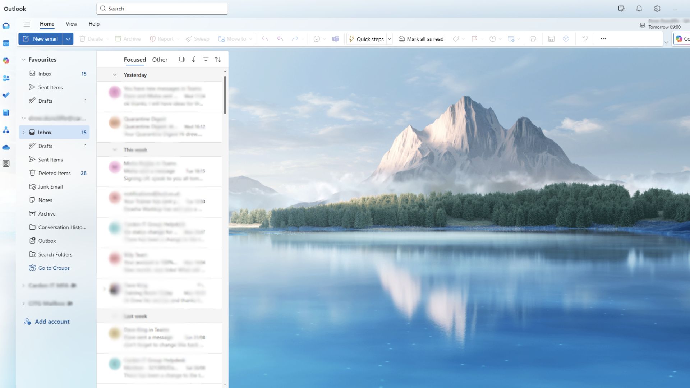Toggle the hamburger navigation pane button
This screenshot has height=388, width=690.
tap(27, 24)
